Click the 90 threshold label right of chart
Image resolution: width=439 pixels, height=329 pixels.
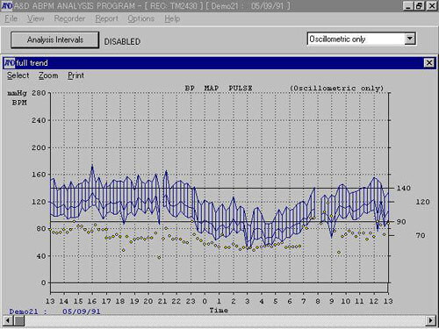pos(401,222)
